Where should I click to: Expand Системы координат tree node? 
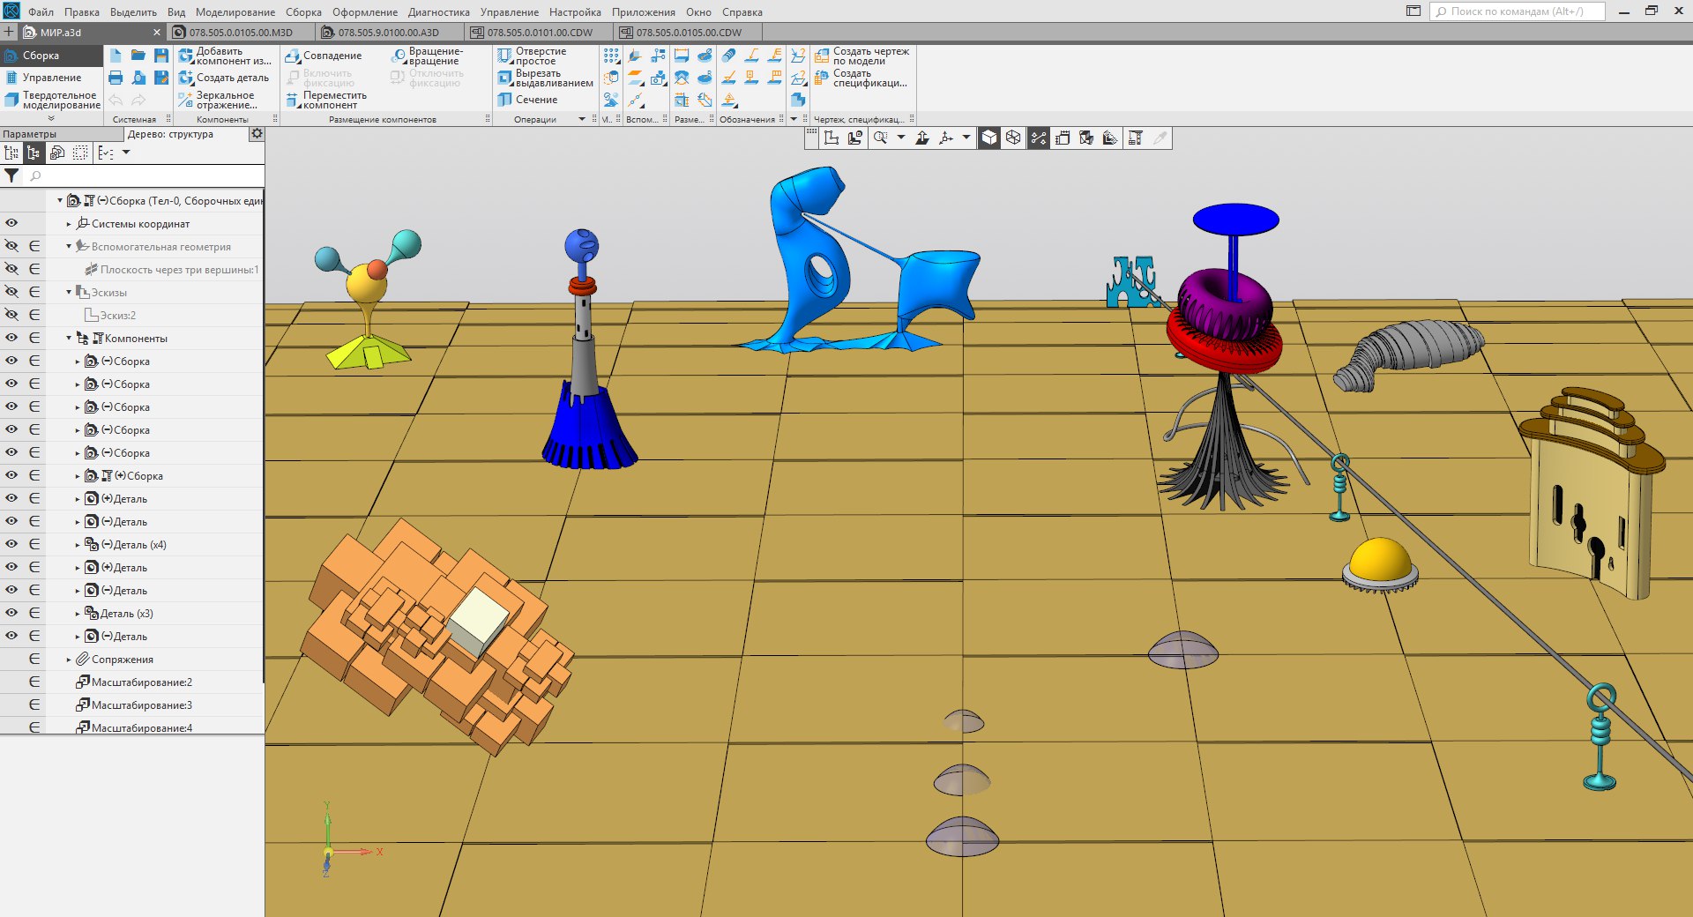tap(69, 224)
